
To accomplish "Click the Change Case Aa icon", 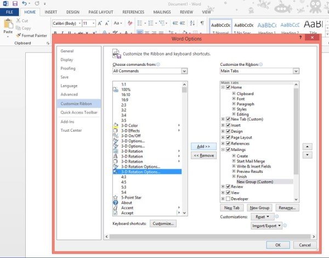I will (x=117, y=23).
